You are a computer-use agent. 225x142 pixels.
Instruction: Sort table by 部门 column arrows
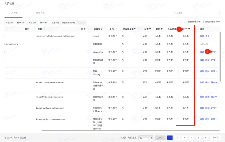(x=32, y=29)
